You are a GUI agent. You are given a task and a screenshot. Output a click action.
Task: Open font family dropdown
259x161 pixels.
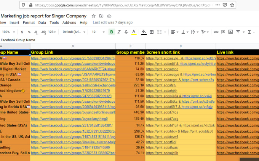[x=74, y=32]
